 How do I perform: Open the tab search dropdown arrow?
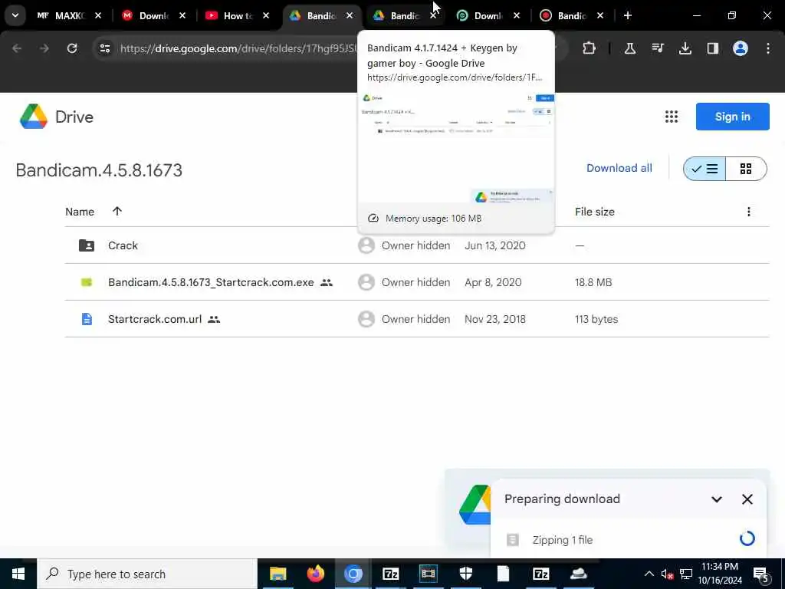point(15,15)
